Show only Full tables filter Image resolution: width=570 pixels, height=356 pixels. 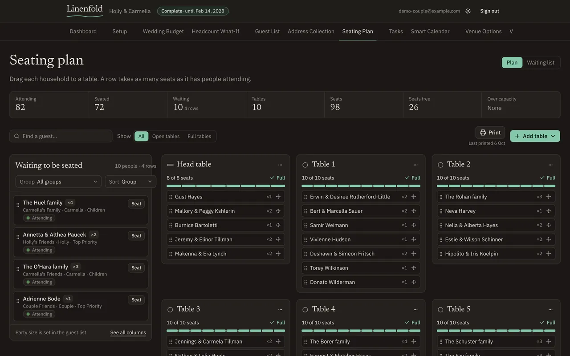tap(199, 136)
